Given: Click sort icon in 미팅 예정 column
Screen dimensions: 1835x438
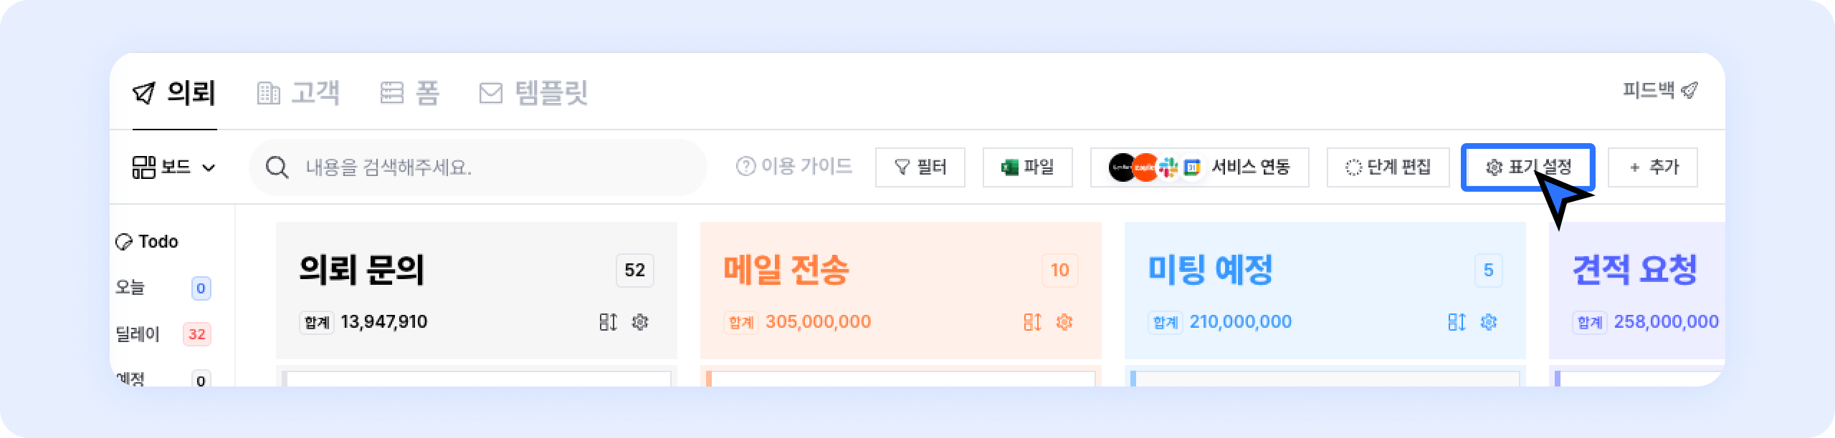Looking at the screenshot, I should 1457,322.
